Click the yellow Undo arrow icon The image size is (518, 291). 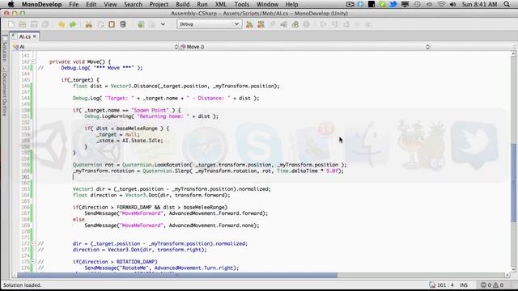[x=62, y=24]
